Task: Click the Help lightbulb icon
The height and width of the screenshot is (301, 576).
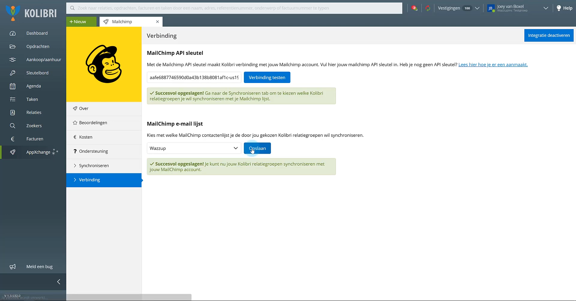Action: [x=559, y=8]
